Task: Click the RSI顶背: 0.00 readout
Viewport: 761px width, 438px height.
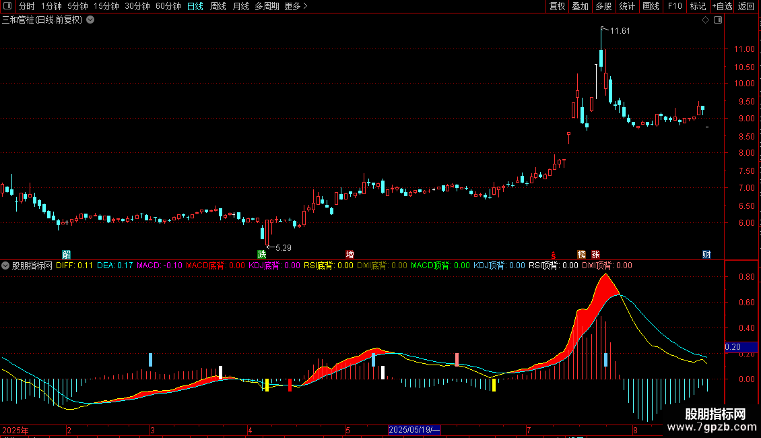Action: click(x=554, y=265)
